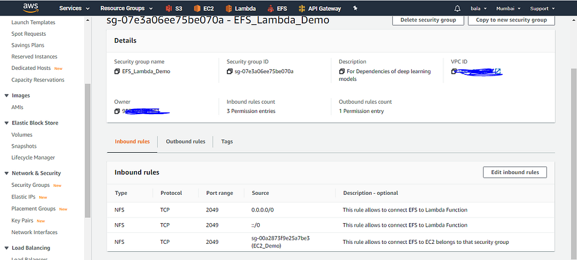Collapse the Images sidebar section
The width and height of the screenshot is (577, 260).
coord(6,96)
